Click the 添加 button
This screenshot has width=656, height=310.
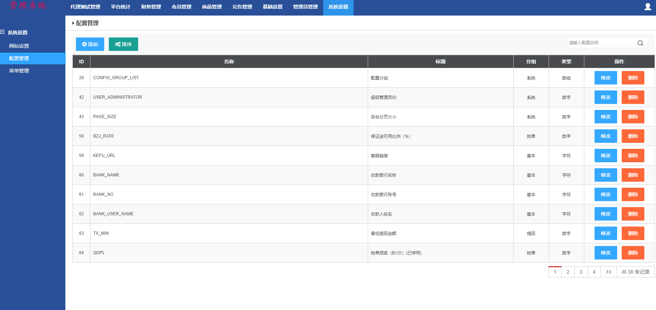pyautogui.click(x=90, y=44)
